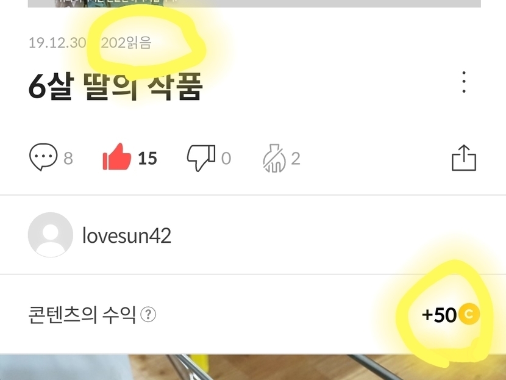This screenshot has width=506, height=380.
Task: Open the +50 content earnings value
Action: pyautogui.click(x=440, y=315)
